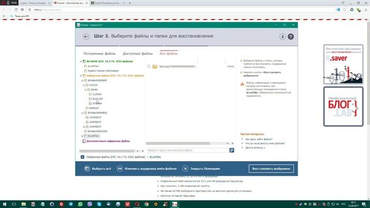Click Выбрать всё button
The image size is (370, 208).
point(98,169)
